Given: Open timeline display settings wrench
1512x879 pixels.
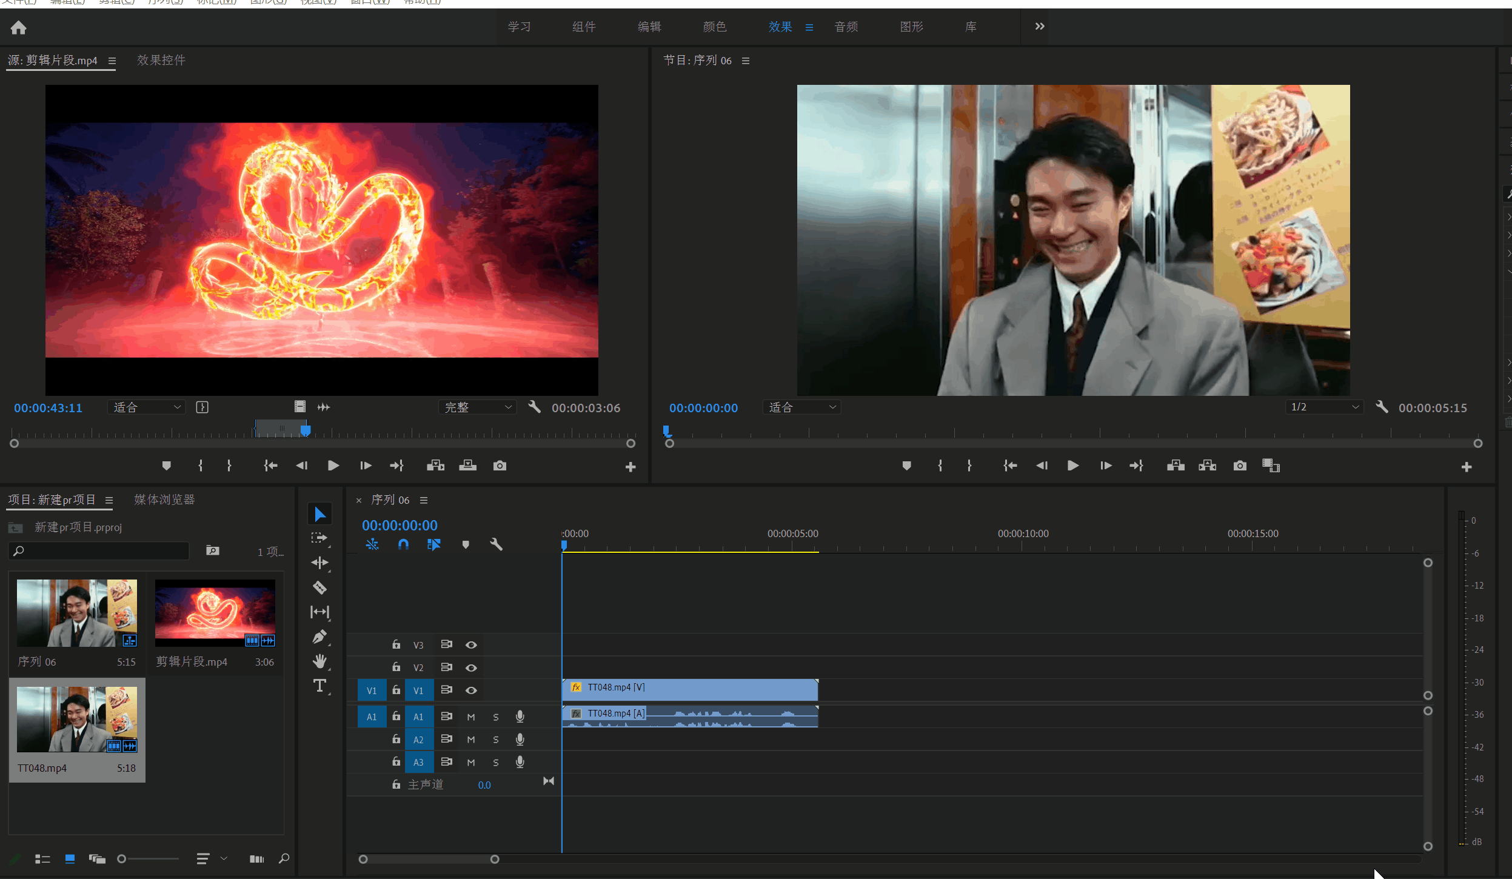Looking at the screenshot, I should [x=496, y=544].
